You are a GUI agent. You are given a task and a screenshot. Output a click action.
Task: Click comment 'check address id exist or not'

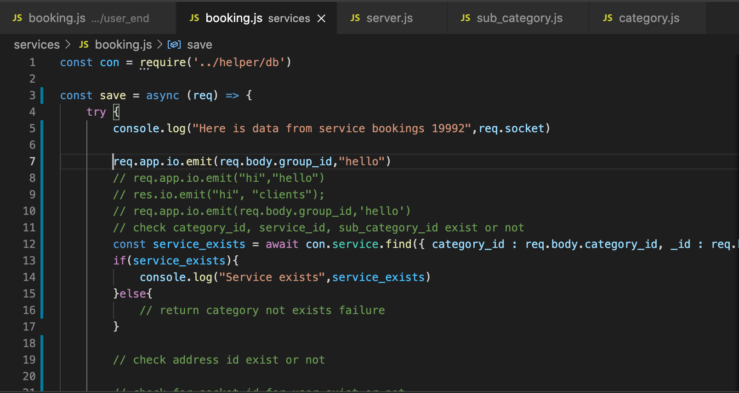(219, 360)
